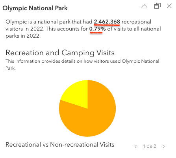This screenshot has height=158, width=176.
Task: Dock the popup using the dock icon
Action: coord(157,6)
